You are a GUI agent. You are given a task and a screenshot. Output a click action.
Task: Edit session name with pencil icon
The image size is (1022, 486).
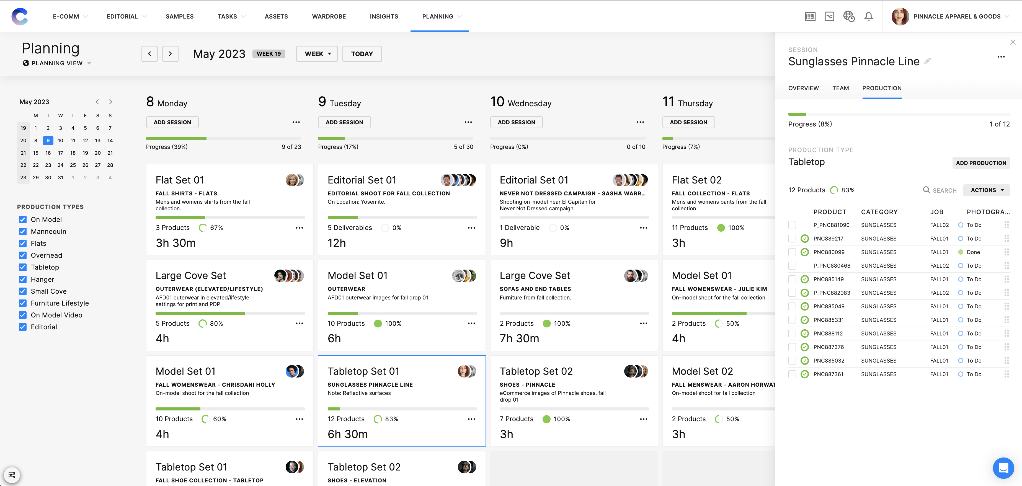(x=927, y=61)
